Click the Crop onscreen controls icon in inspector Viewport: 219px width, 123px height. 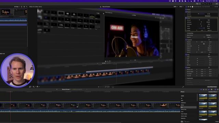pyautogui.click(x=209, y=55)
